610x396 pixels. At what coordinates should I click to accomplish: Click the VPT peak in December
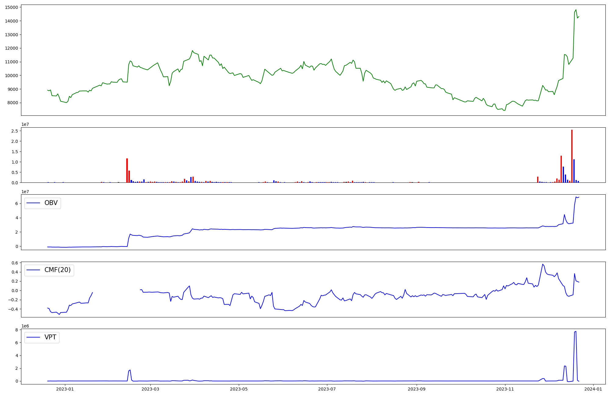(x=576, y=331)
